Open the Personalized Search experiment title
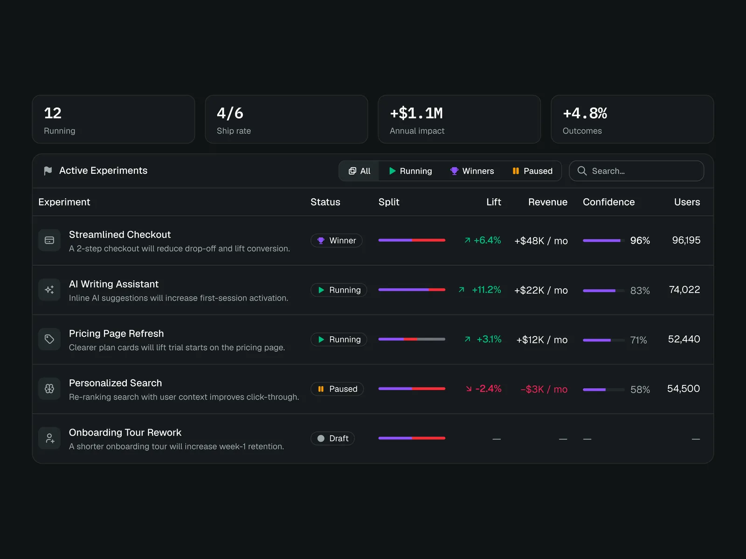This screenshot has height=559, width=746. 116,383
